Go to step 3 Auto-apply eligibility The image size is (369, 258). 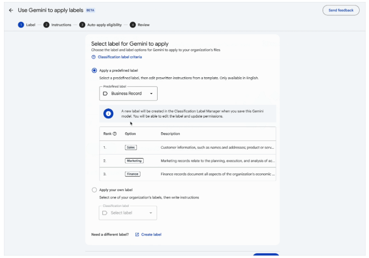(101, 25)
